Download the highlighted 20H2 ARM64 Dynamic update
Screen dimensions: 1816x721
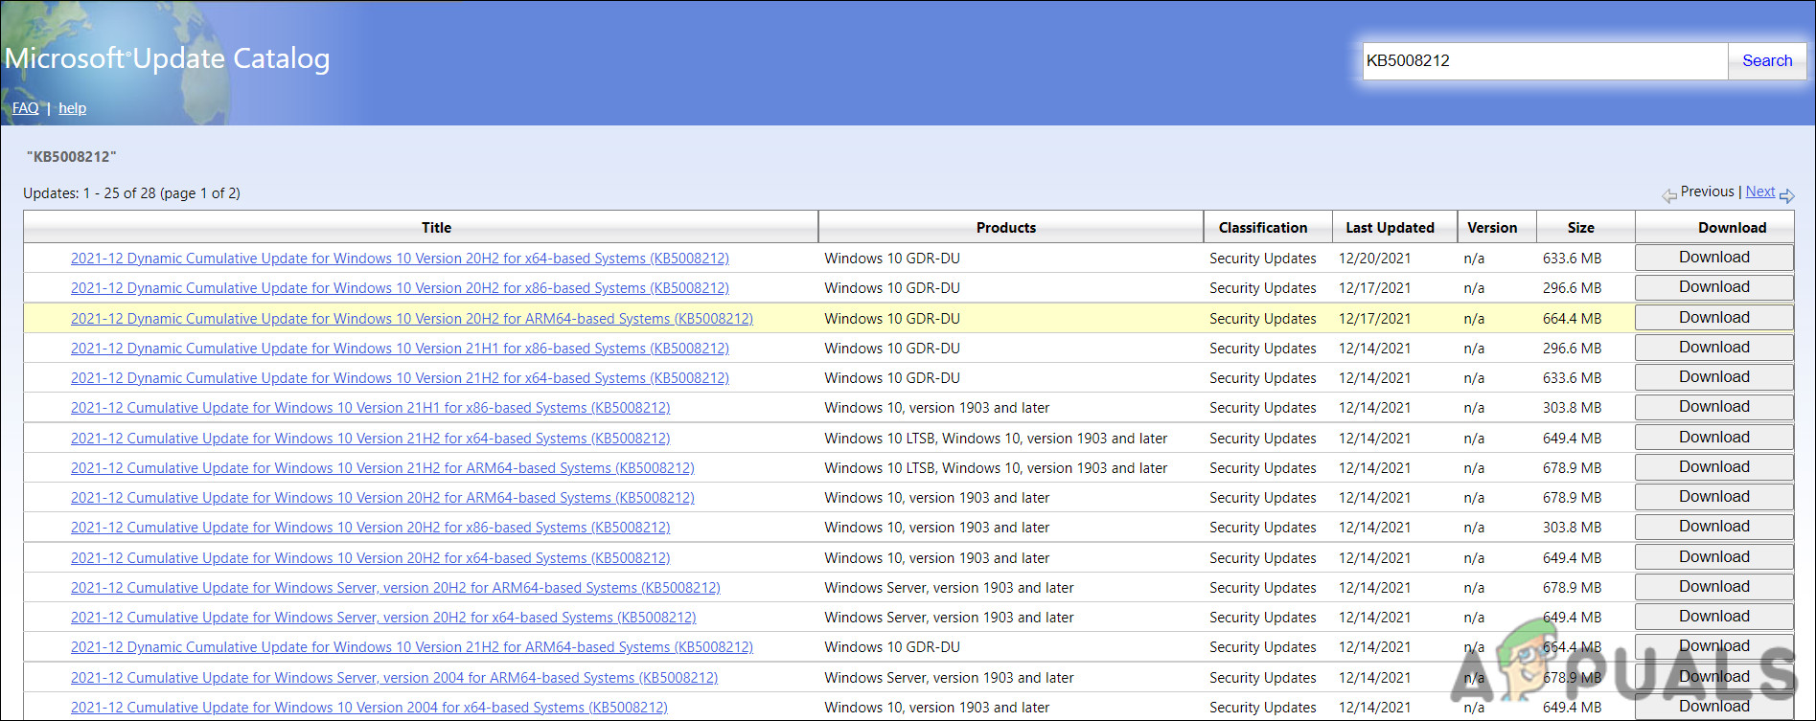1713,318
